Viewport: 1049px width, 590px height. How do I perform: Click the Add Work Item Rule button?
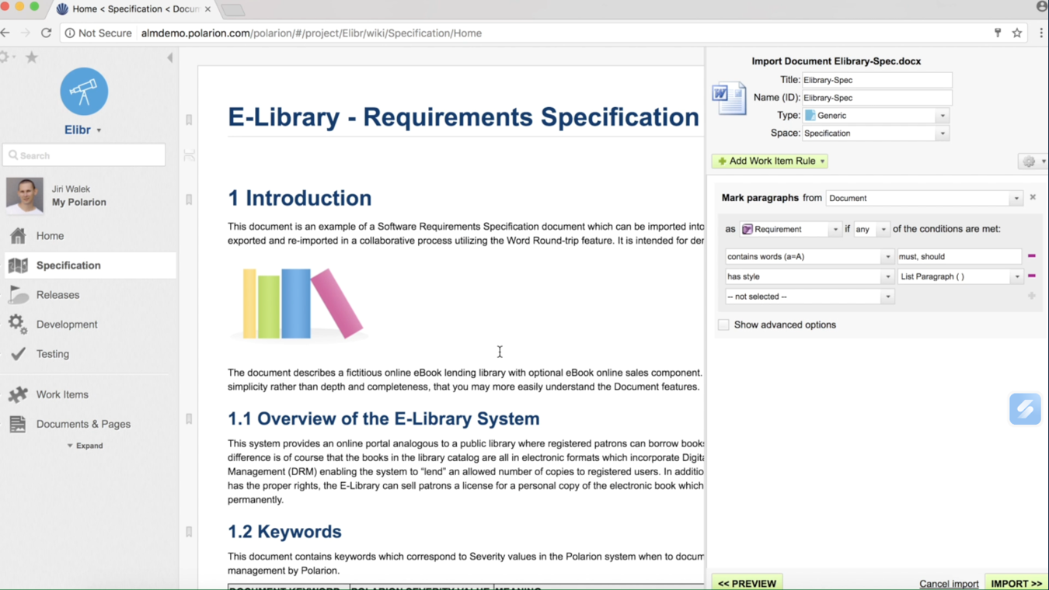pyautogui.click(x=769, y=161)
